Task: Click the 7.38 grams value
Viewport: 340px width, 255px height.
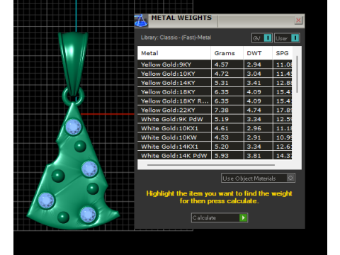Action: pyautogui.click(x=221, y=110)
